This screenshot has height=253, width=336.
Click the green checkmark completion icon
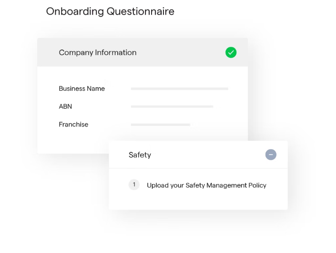click(231, 52)
